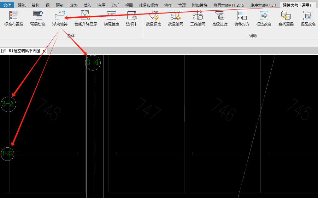Toggle 管线升降显示 pipe rise display
This screenshot has height=198, width=318.
tap(86, 19)
